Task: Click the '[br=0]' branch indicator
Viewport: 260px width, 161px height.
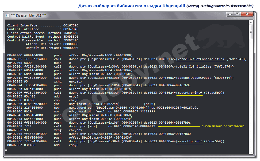Action: tap(150, 104)
